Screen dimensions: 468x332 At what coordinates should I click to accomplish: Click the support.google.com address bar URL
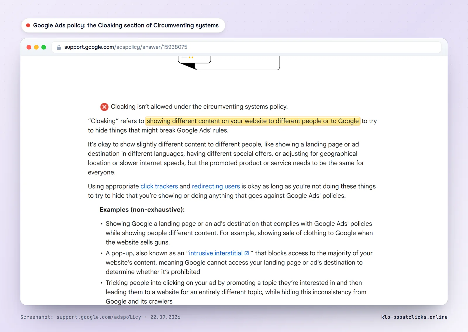coord(126,47)
